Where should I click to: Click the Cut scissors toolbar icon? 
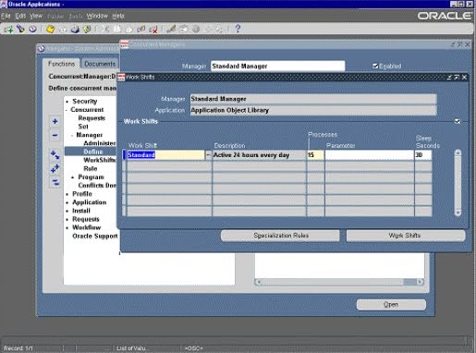[x=105, y=30]
